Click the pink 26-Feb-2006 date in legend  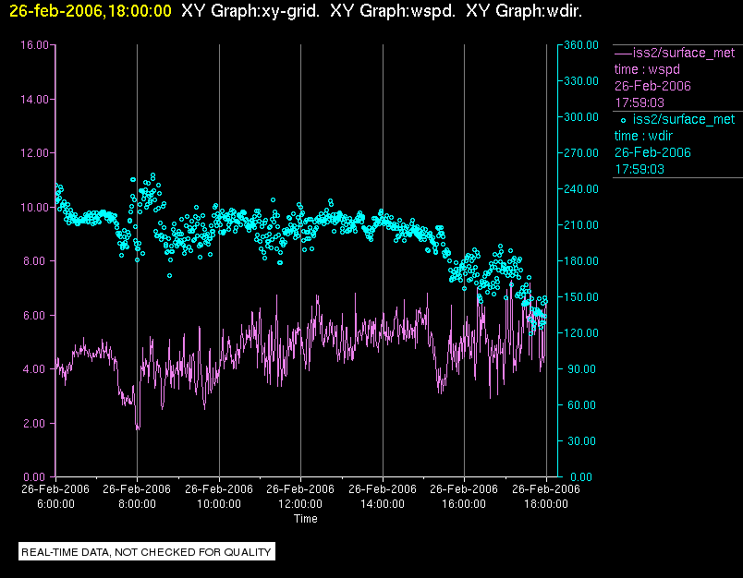coord(652,86)
